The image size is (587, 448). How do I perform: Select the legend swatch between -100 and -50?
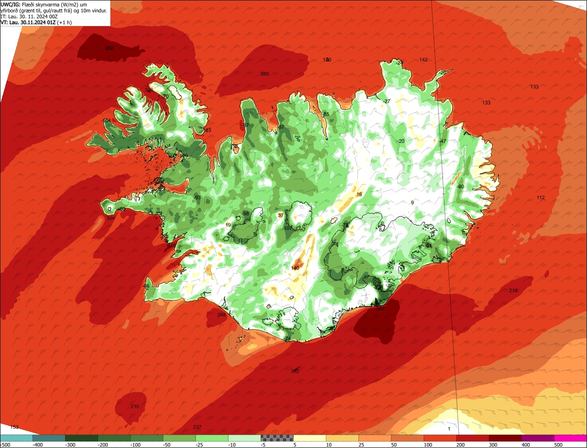147,438
